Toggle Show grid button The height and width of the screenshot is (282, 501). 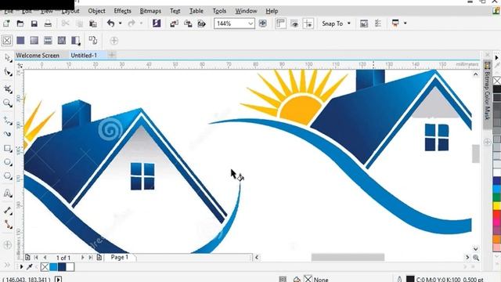294,23
